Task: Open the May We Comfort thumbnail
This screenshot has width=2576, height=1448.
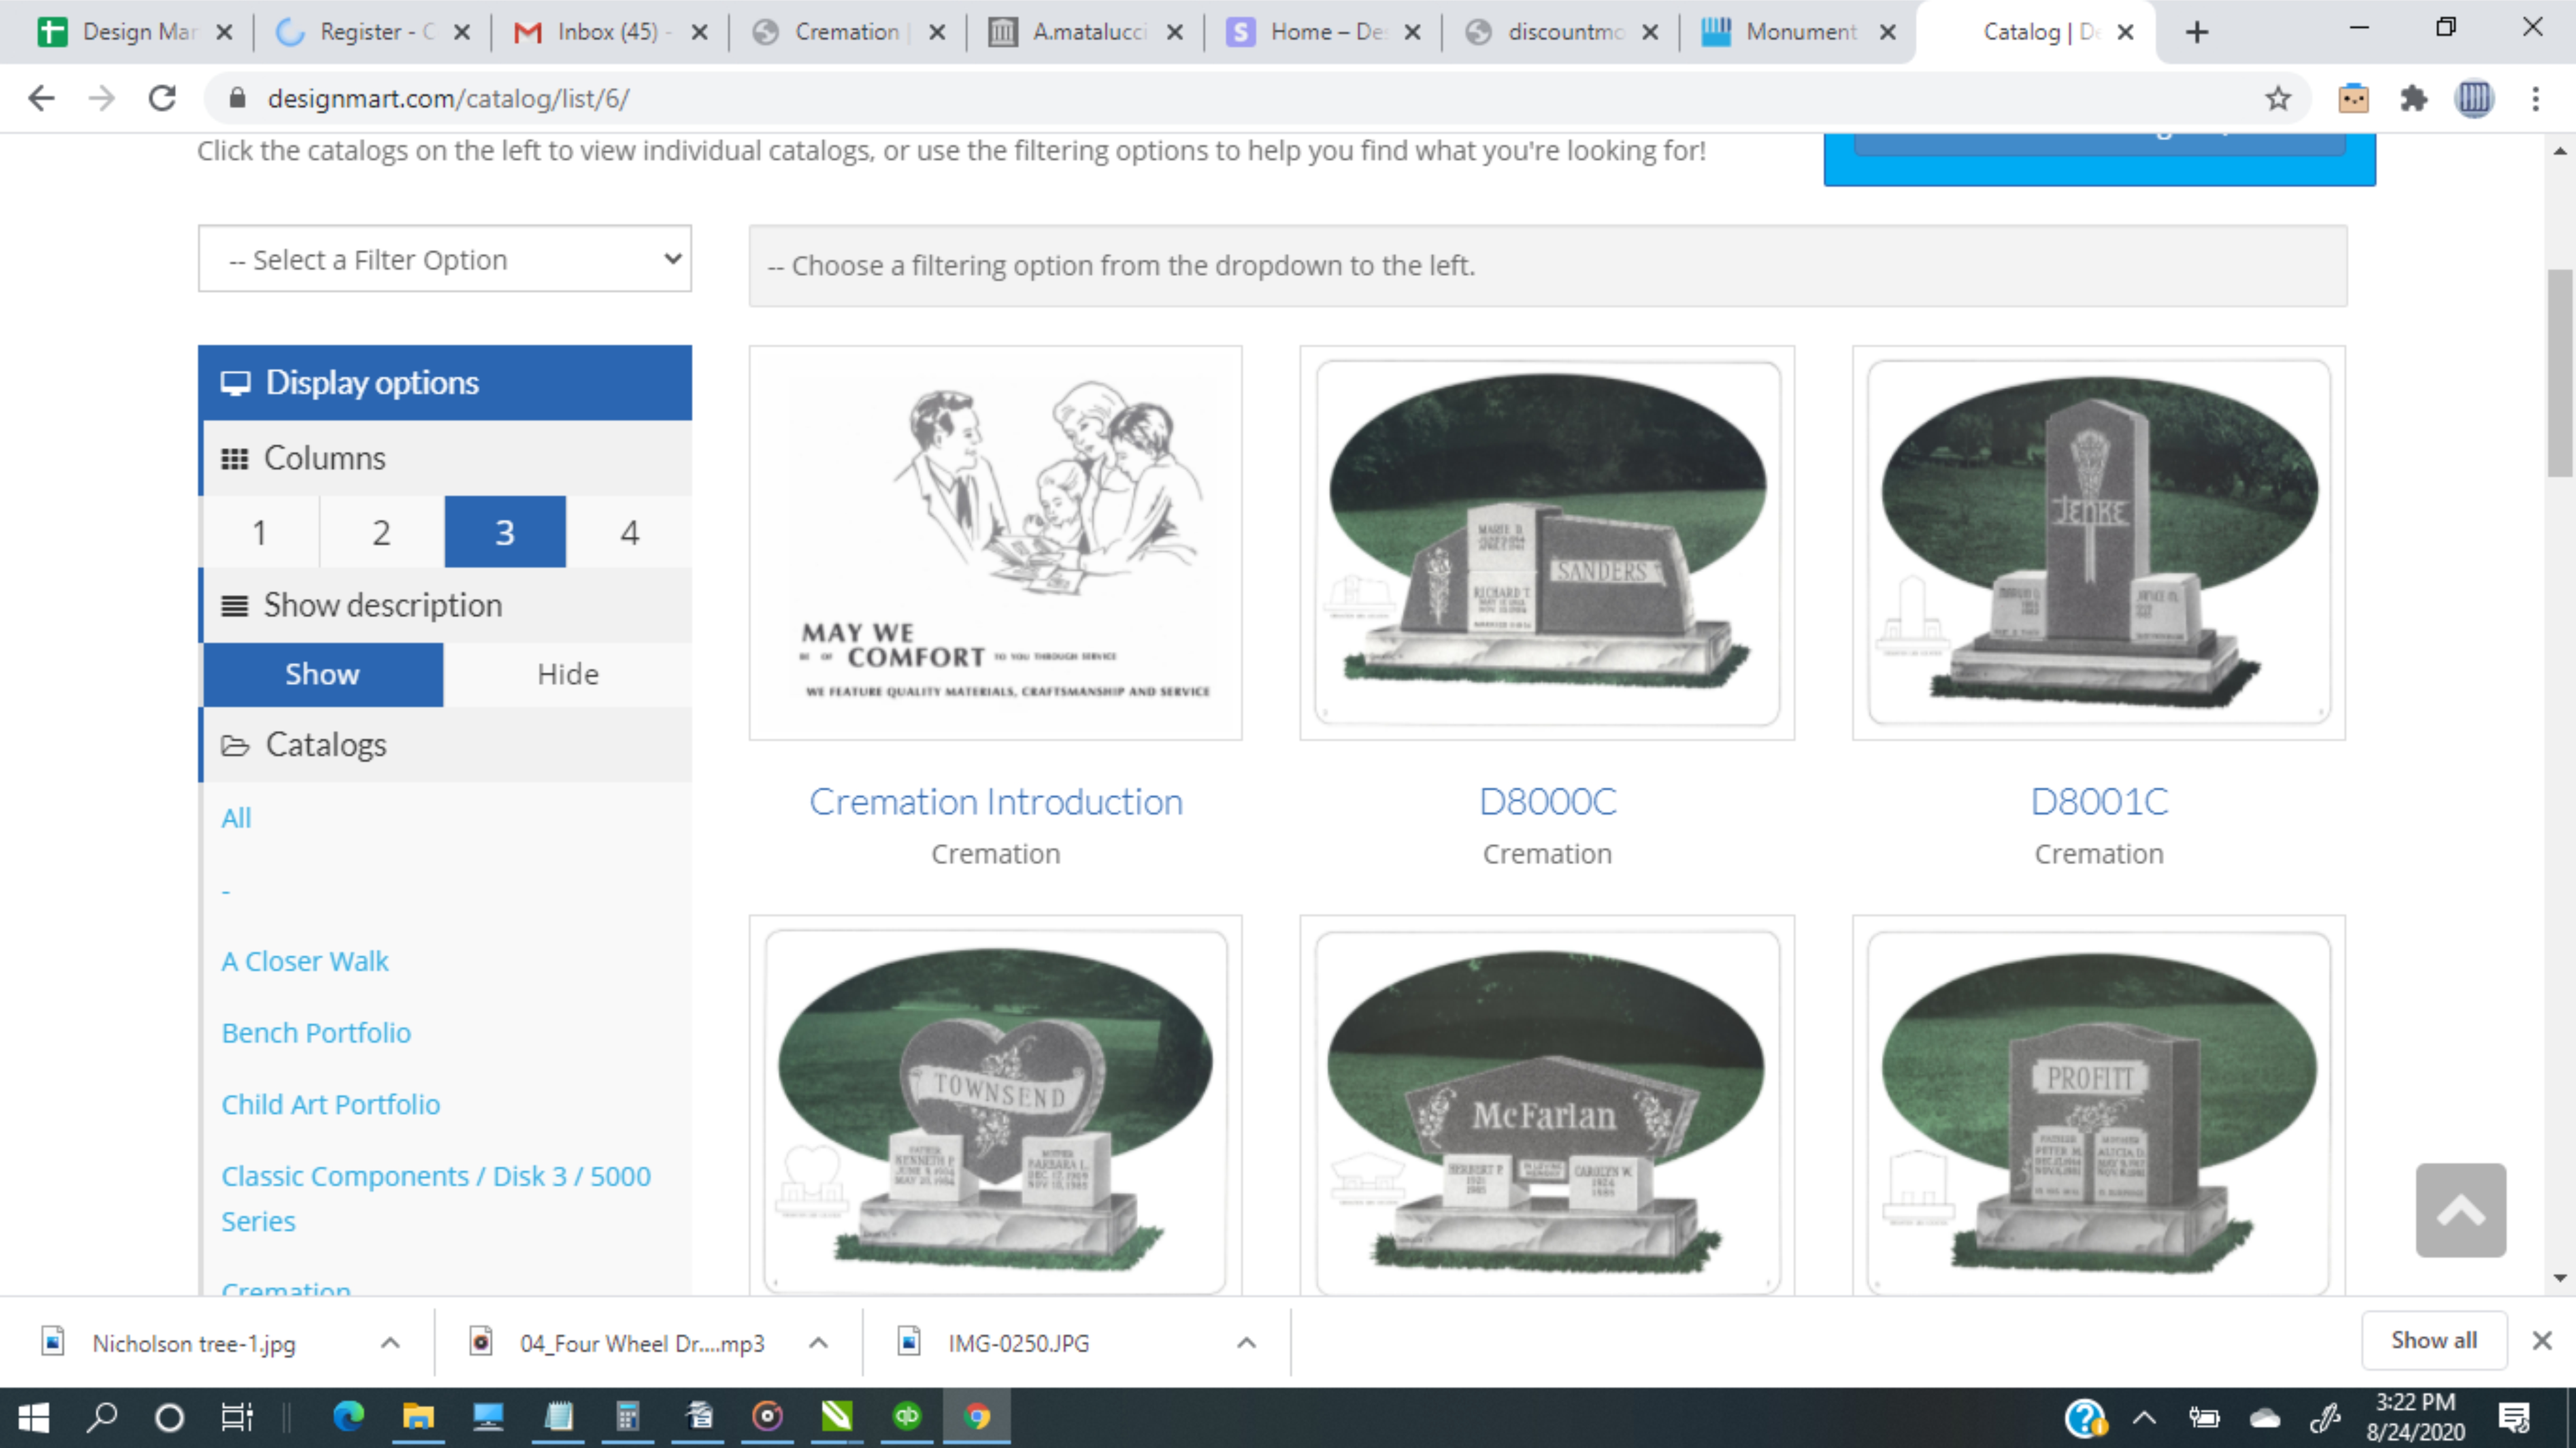Action: click(x=996, y=543)
